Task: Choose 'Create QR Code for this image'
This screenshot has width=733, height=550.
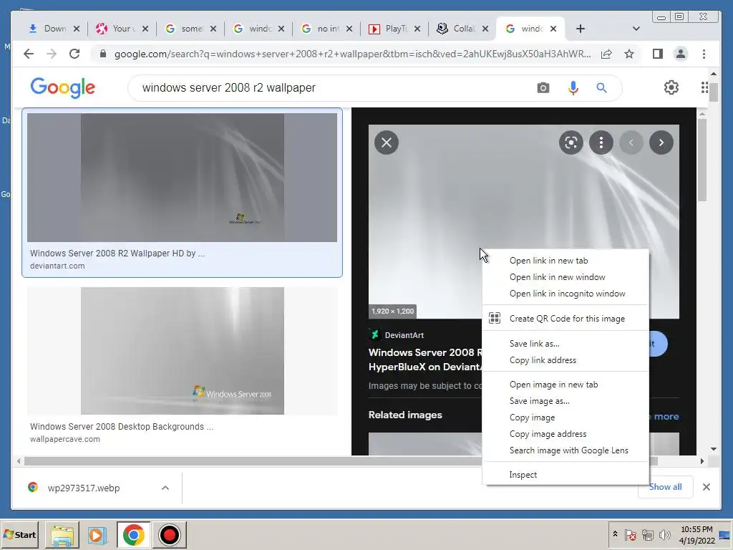Action: click(x=565, y=319)
